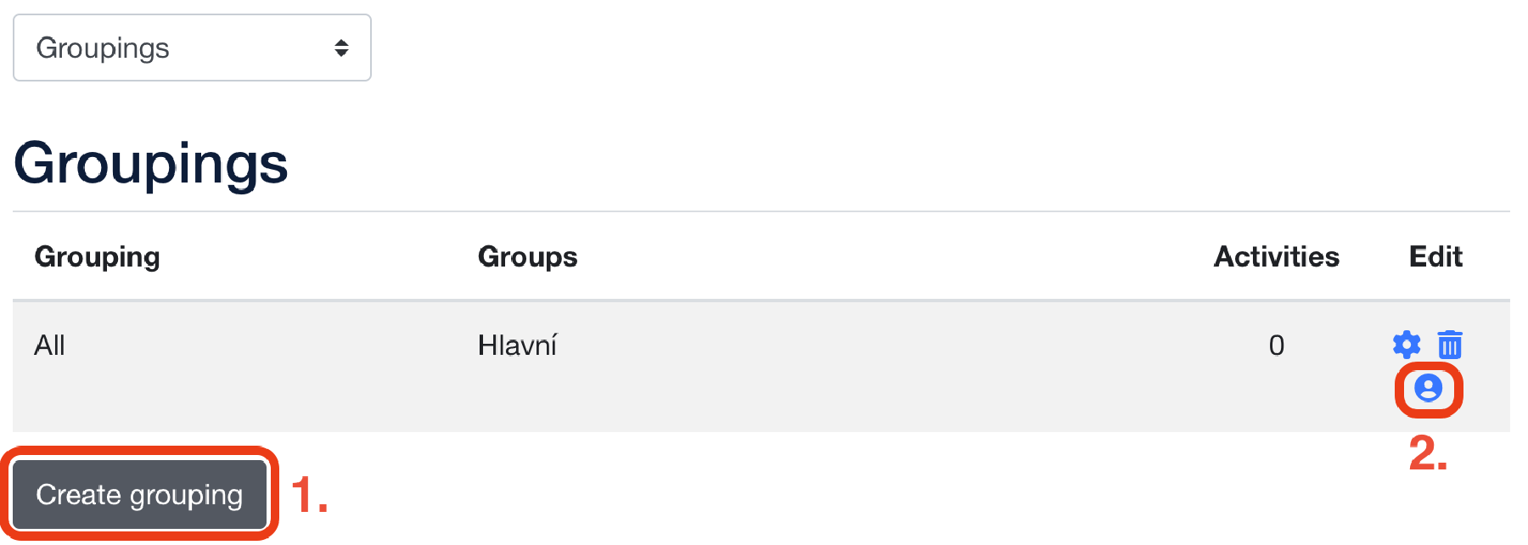Viewport: 1528px width, 545px height.
Task: Click the highlighted Create grouping button marked 1
Action: coord(139,493)
